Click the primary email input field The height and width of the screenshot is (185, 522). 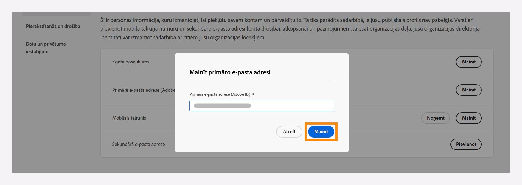click(262, 106)
